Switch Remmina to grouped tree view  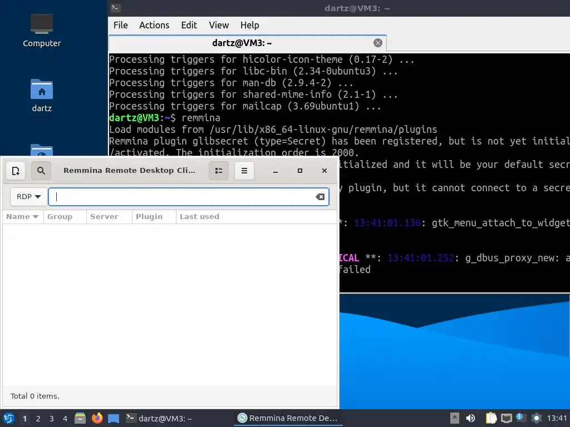218,171
